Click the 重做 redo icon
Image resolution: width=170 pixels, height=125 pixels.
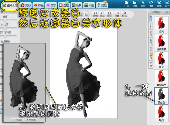coord(102,14)
